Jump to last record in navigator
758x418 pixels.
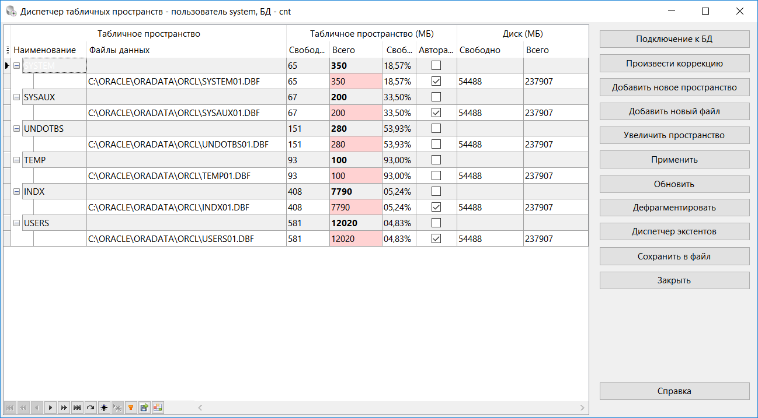(77, 408)
